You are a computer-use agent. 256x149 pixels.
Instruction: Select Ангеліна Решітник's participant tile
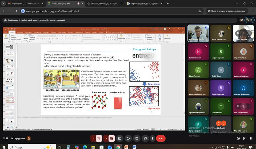pos(243,70)
